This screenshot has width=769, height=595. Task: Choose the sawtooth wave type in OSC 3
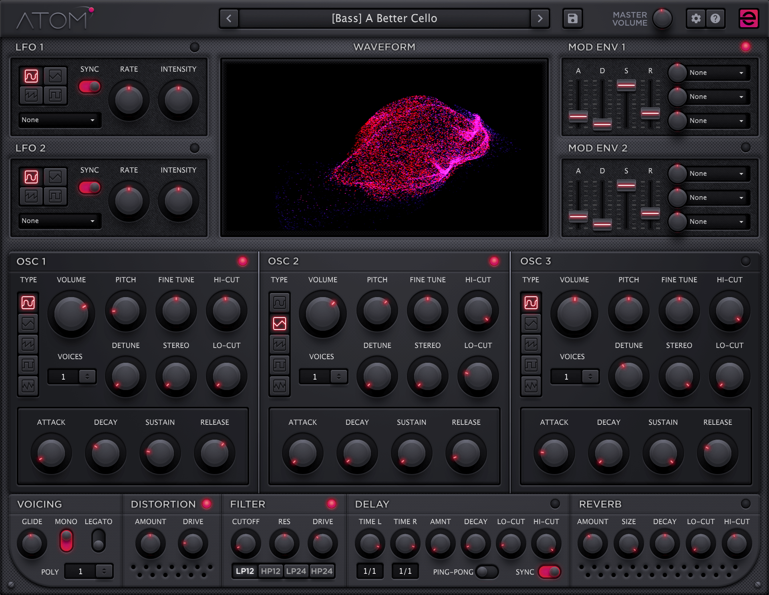point(531,344)
